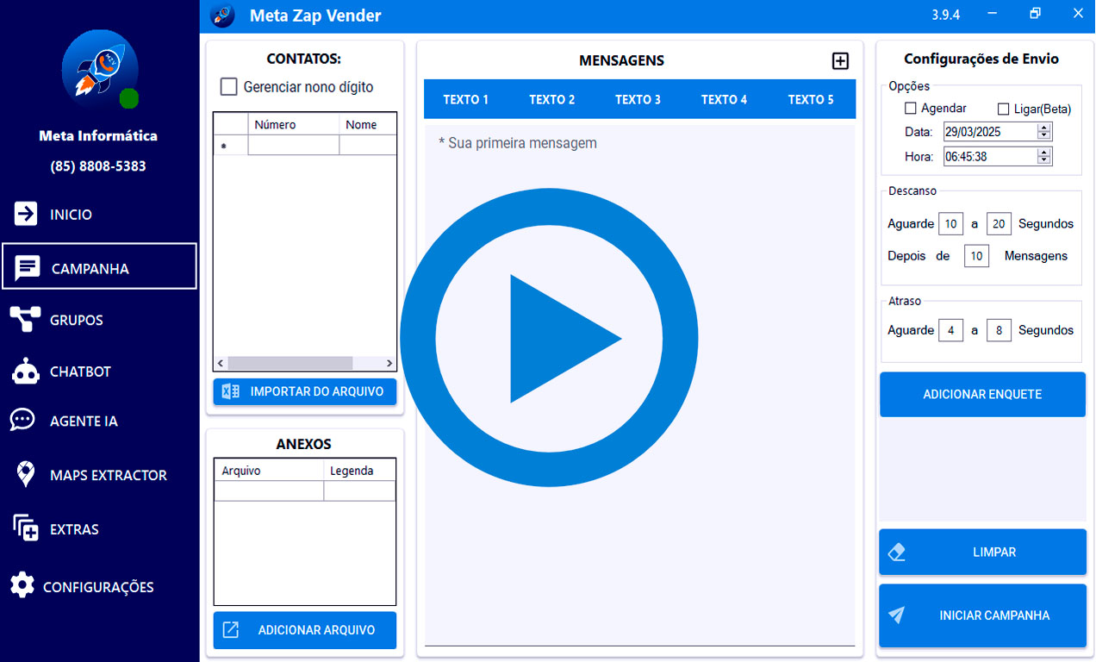
Task: Click Atraso maximum seconds field 8
Action: pos(999,330)
